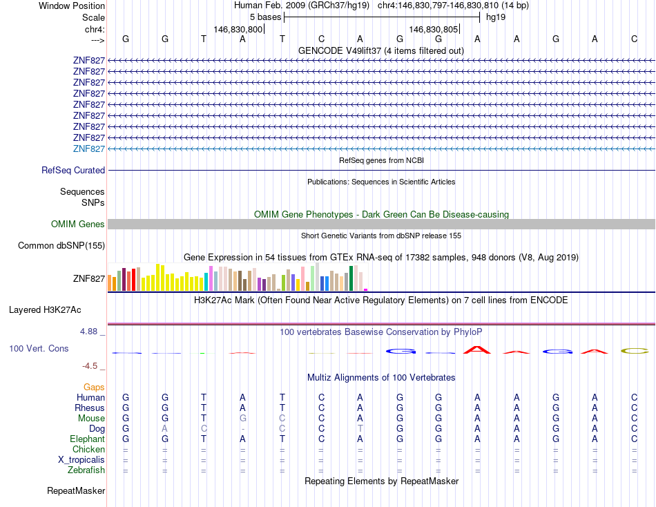This screenshot has height=507, width=656.
Task: Click the 100 Vert. Cons label
Action: 39,348
